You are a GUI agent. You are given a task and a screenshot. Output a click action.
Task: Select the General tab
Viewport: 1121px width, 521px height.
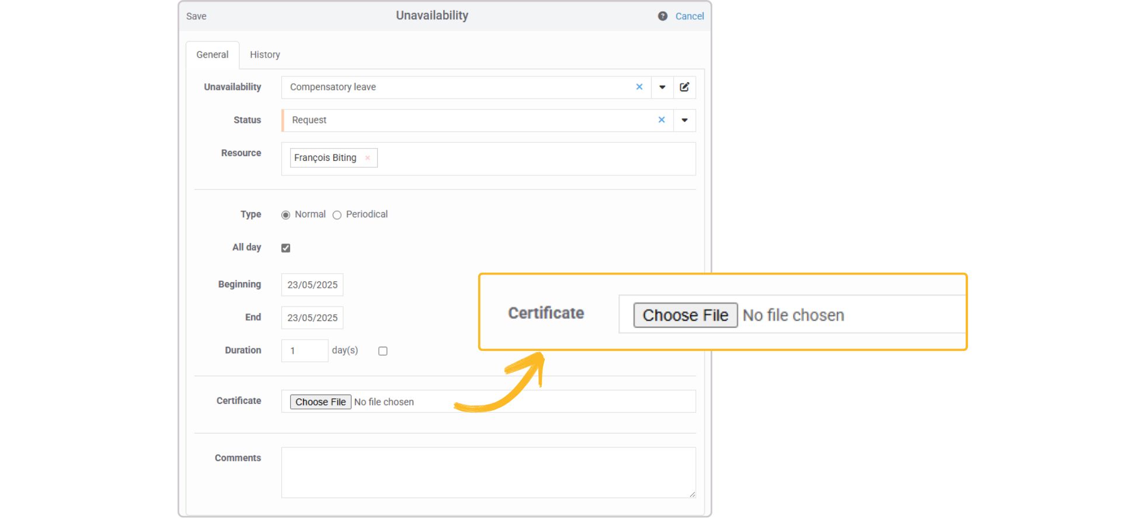(x=212, y=55)
